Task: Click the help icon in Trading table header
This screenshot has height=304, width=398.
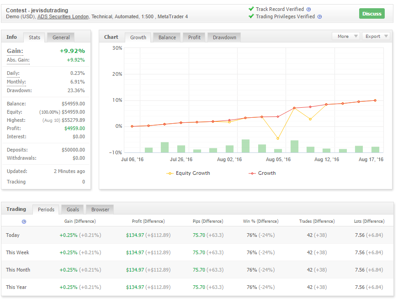Action: [x=24, y=221]
